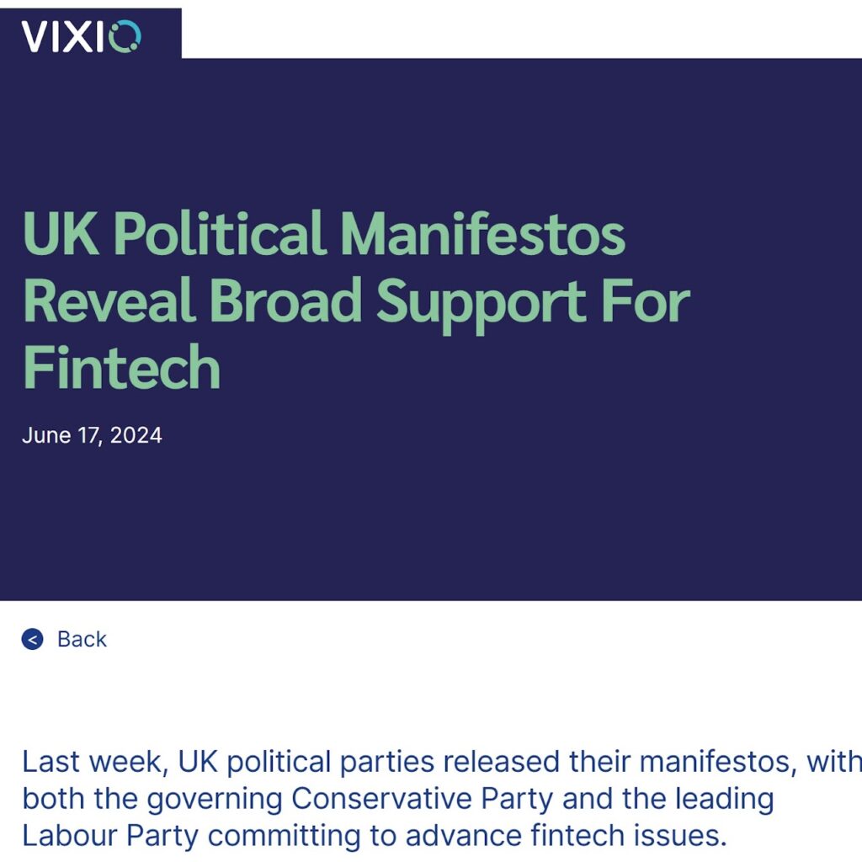
Task: Go back using the Back link
Action: tap(82, 639)
